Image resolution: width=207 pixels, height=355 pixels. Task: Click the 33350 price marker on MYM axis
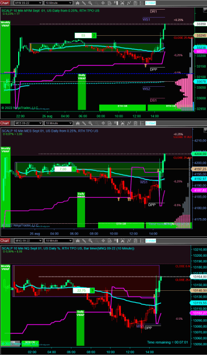tap(200, 24)
